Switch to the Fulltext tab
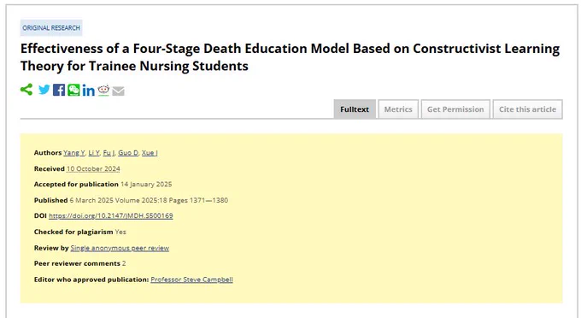The width and height of the screenshot is (581, 318). click(355, 109)
